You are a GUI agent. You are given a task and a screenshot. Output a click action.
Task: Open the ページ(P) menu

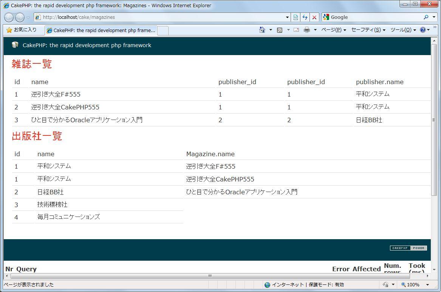click(333, 30)
